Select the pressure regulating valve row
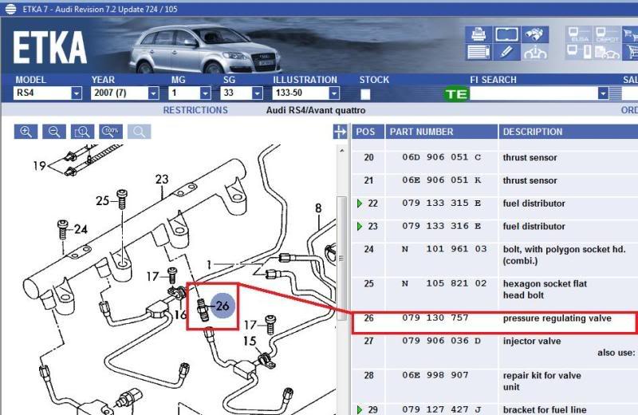 click(x=494, y=318)
